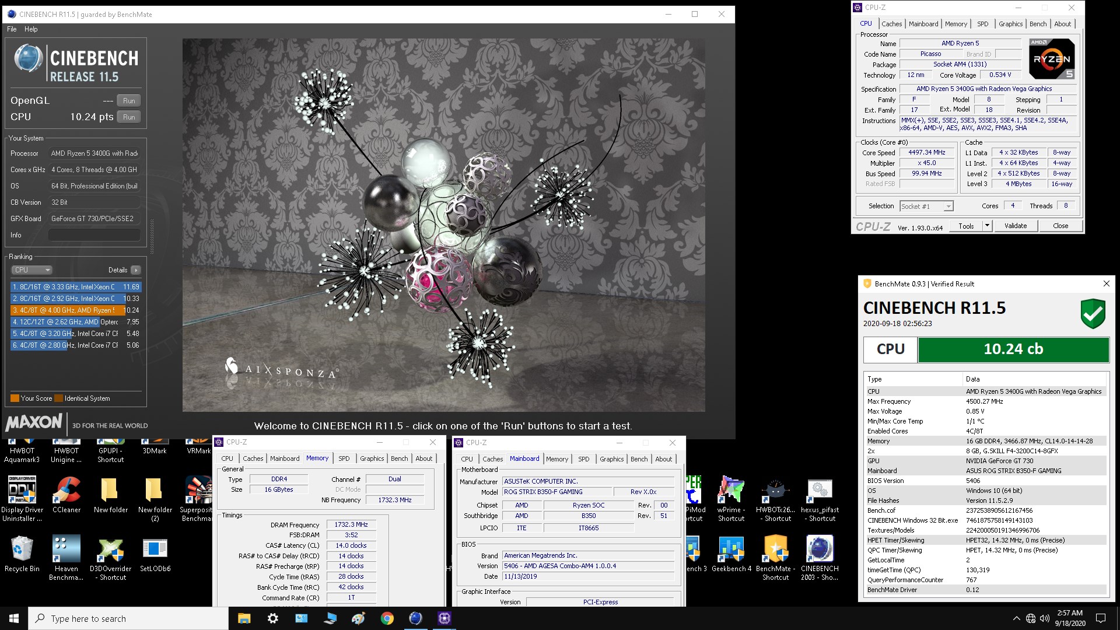
Task: Open Caches tab in CPU-Z Mainboard window
Action: tap(493, 459)
